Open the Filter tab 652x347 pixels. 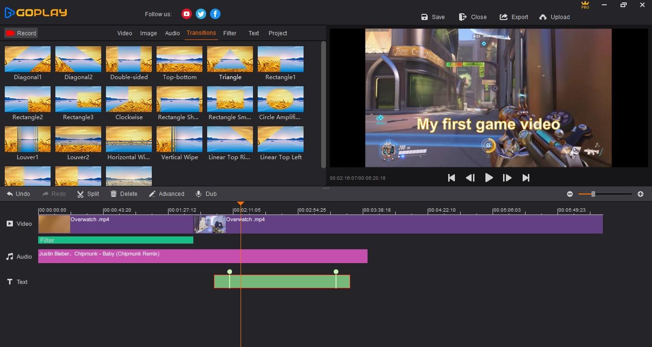coord(230,33)
